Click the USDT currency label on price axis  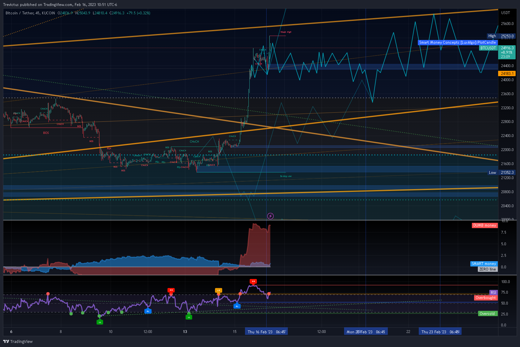[x=506, y=13]
